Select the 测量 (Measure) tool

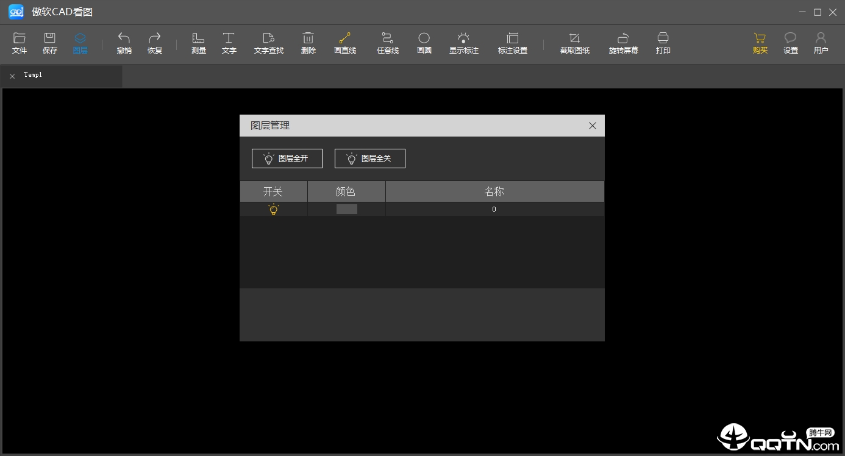click(x=199, y=43)
